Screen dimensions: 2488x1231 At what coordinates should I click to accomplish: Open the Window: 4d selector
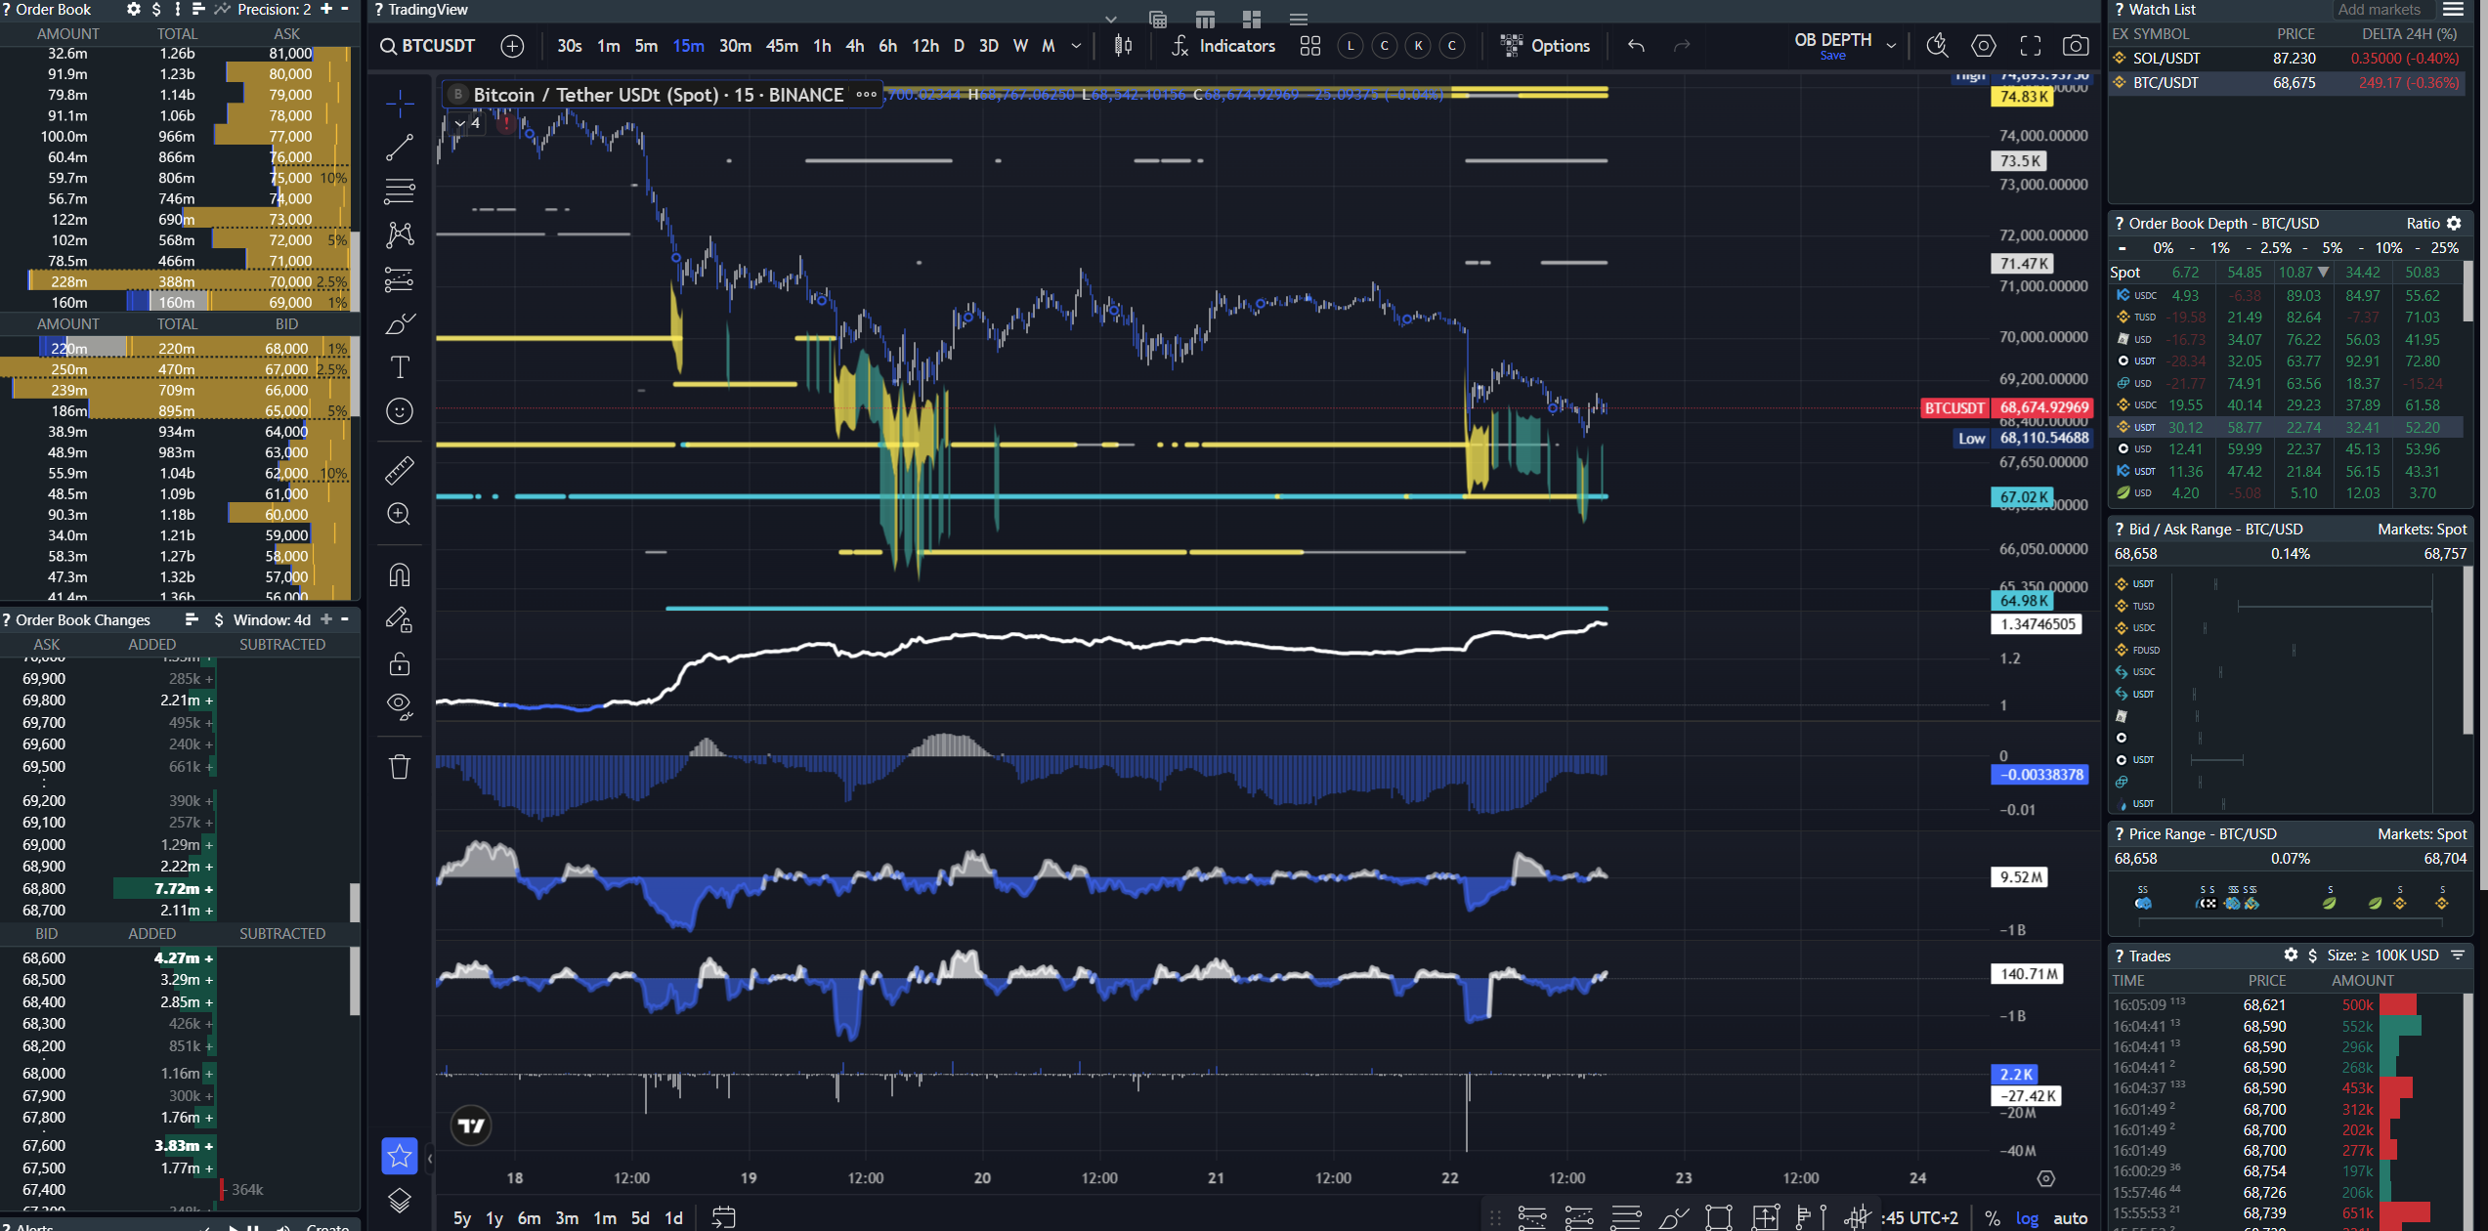272,620
